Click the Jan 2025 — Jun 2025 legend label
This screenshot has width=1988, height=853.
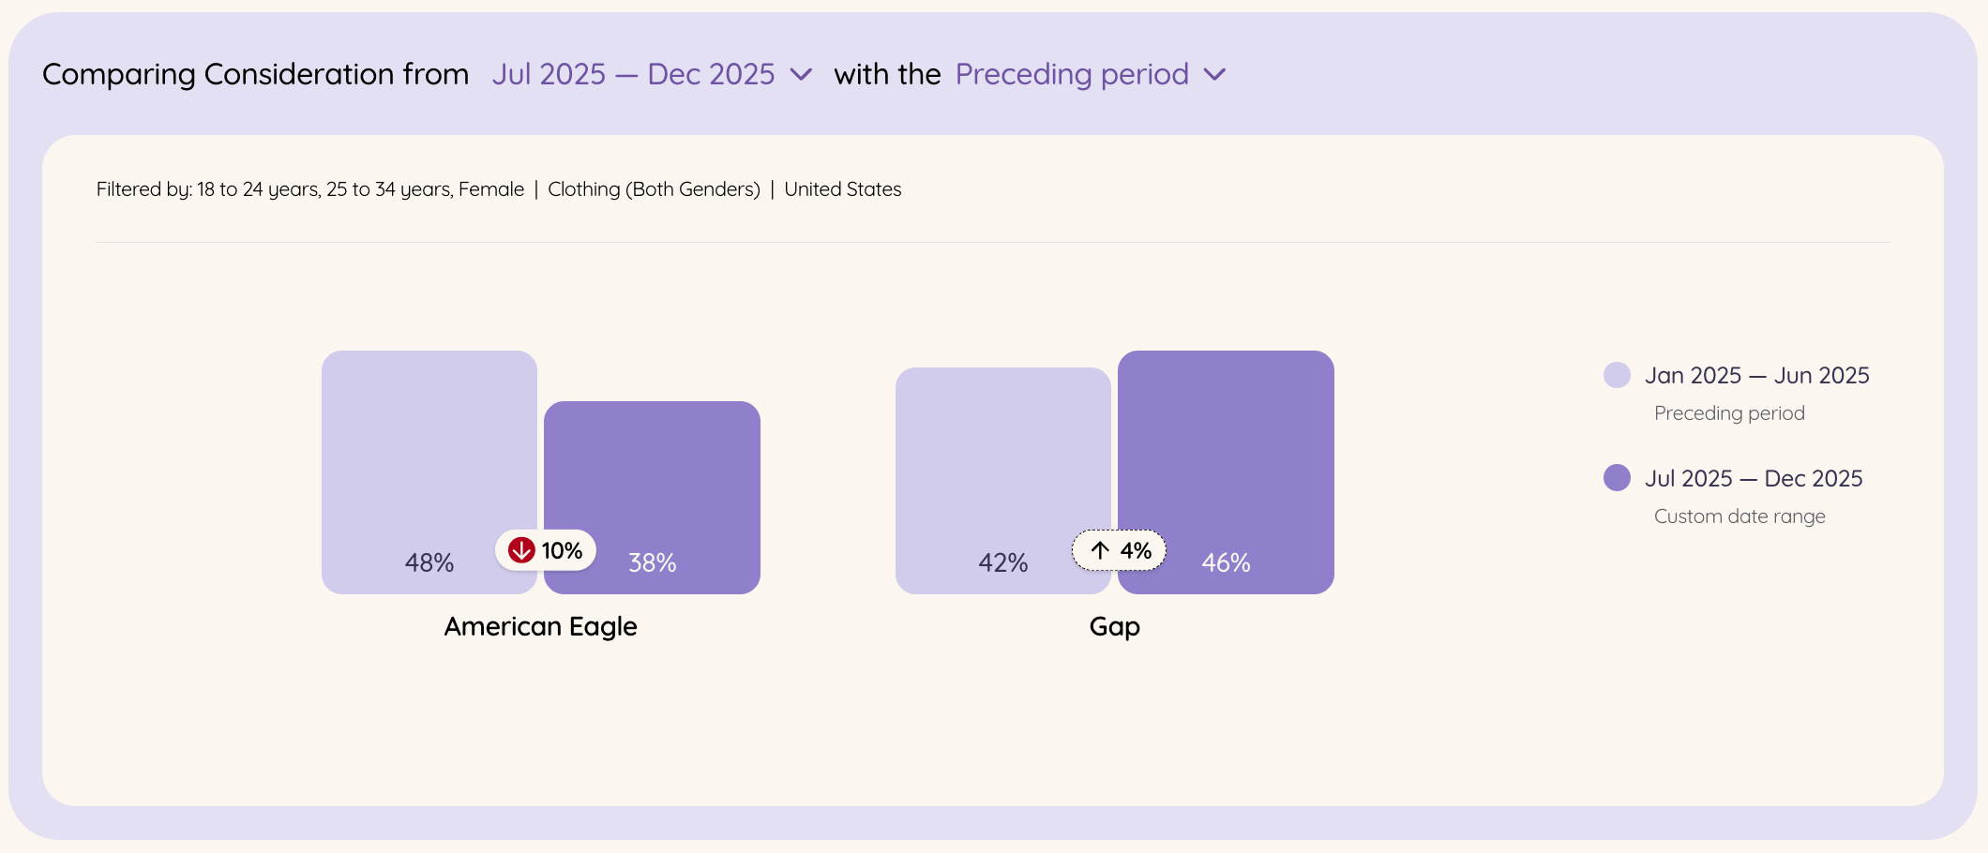point(1756,375)
